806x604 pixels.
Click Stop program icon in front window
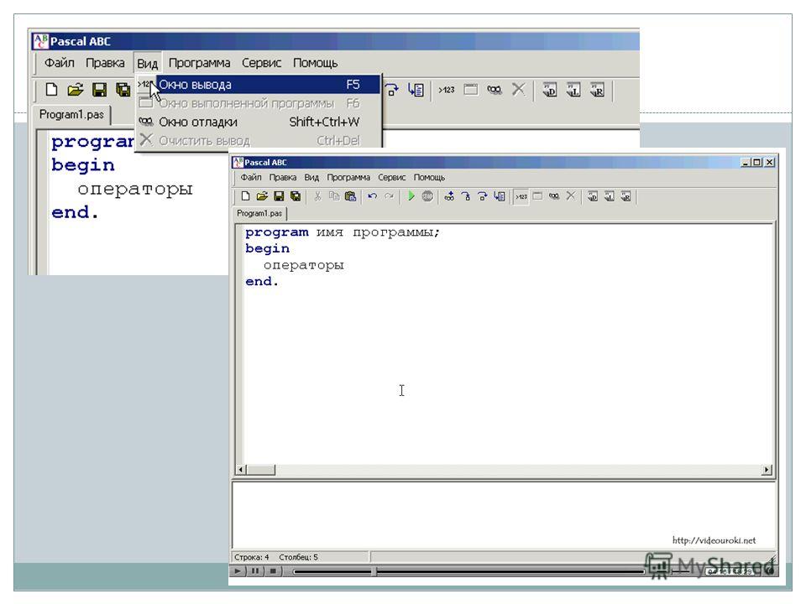[x=427, y=196]
